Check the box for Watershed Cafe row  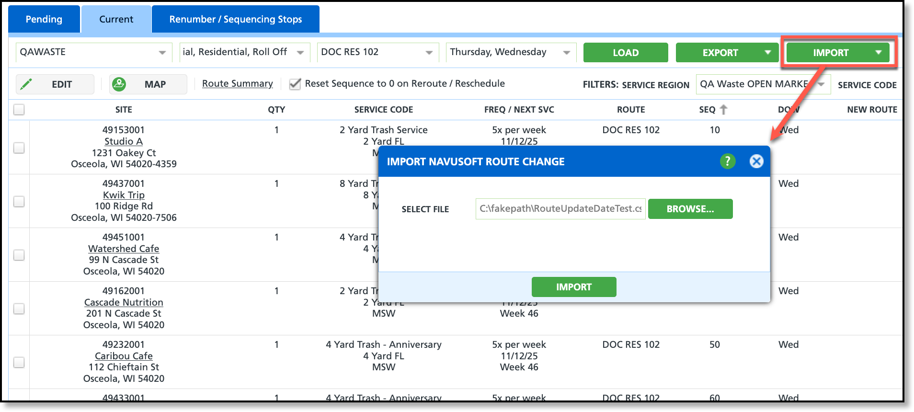point(19,255)
